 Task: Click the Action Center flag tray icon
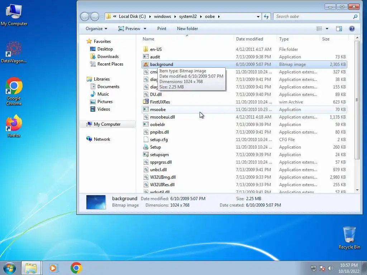[x=322, y=268]
